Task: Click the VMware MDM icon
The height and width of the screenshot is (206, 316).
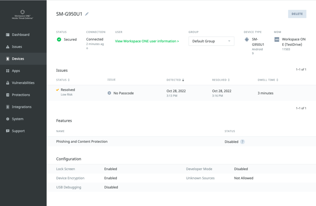Action: (x=277, y=39)
